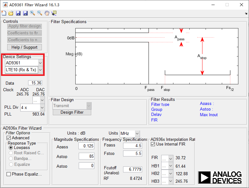Viewport: 249px width, 188px height.
Task: Change frequency Units from MHz dropdown
Action: (137, 133)
